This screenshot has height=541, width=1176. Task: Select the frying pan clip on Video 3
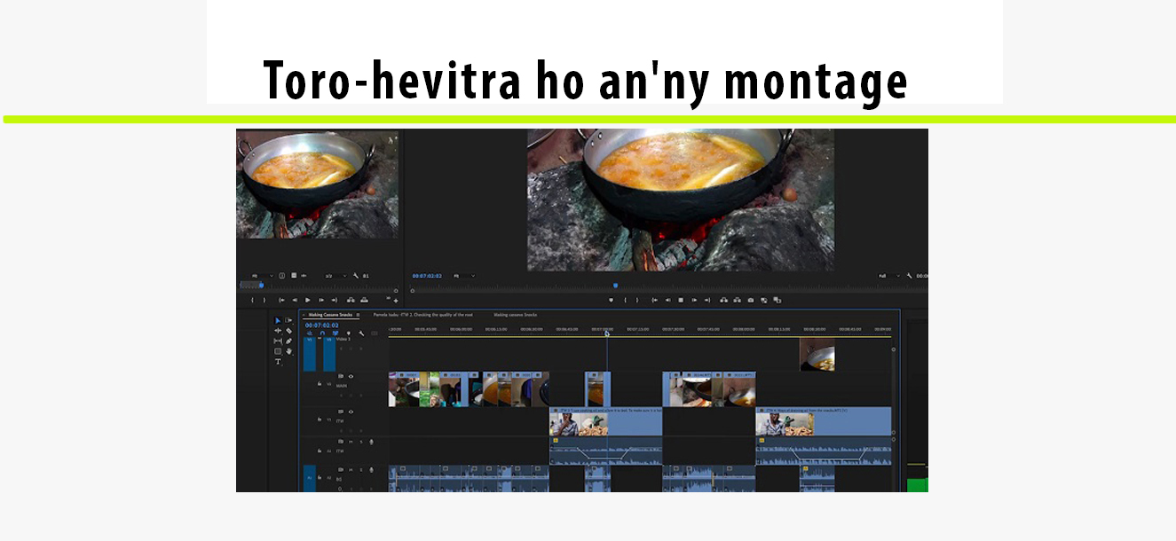coord(817,355)
